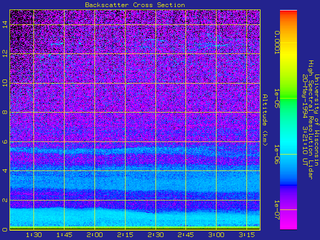Click the 2:45 time axis label
This screenshot has height=240, width=320.
tap(185, 235)
